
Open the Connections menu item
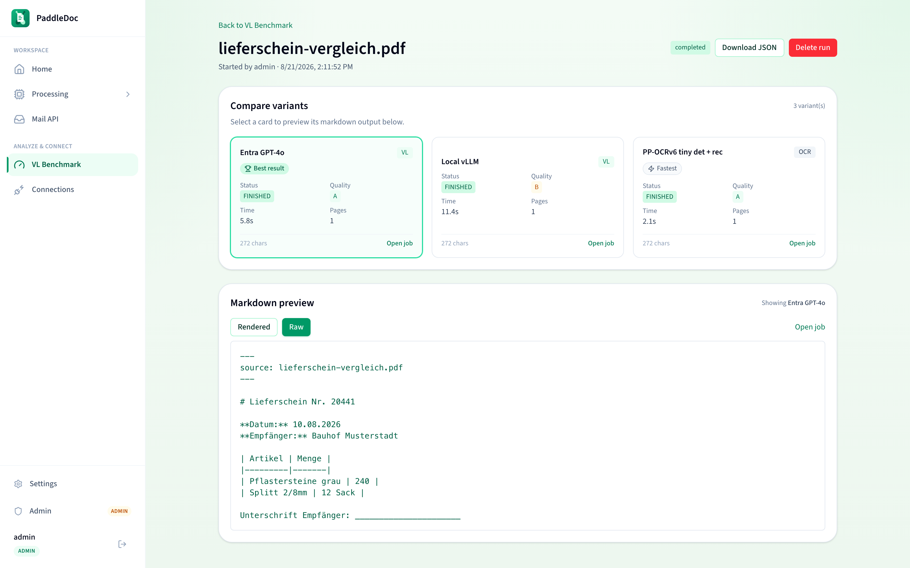click(x=73, y=190)
